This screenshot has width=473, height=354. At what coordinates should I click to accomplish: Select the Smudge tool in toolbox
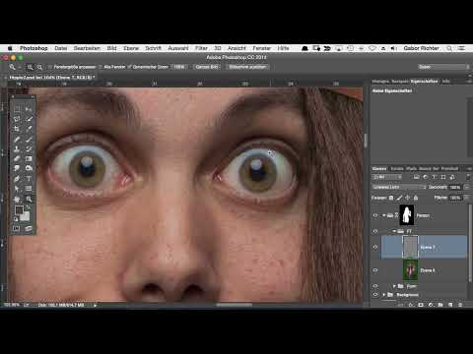17,168
